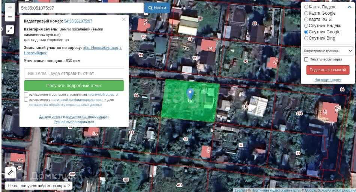
Task: Click parcel label 32 on the map
Action: [x=241, y=145]
